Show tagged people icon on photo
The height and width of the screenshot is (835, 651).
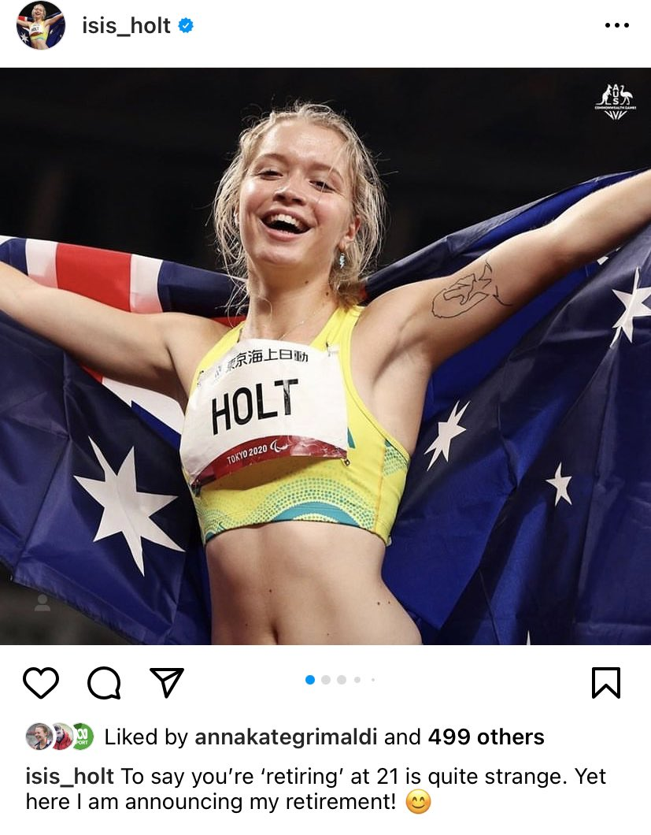42,603
